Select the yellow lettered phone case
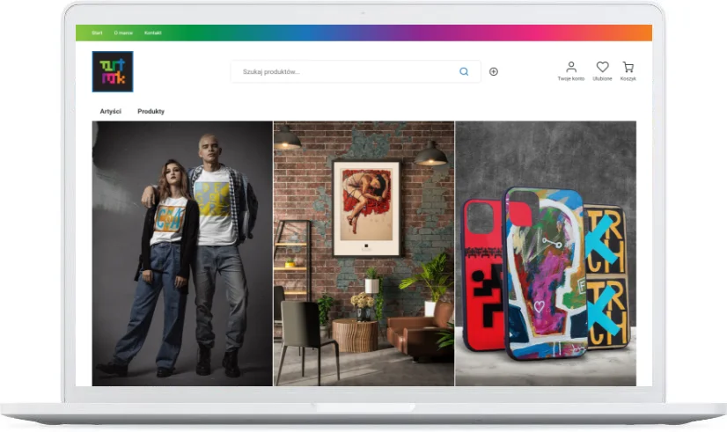The width and height of the screenshot is (727, 432). coord(607,273)
